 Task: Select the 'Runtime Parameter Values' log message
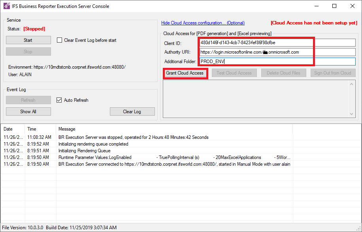pos(174,157)
